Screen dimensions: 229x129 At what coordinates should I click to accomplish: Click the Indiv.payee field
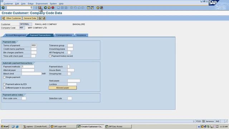[74, 81]
